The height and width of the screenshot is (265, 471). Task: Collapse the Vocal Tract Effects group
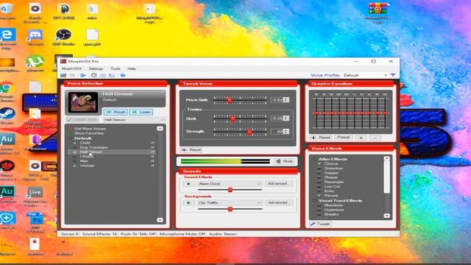[x=314, y=200]
